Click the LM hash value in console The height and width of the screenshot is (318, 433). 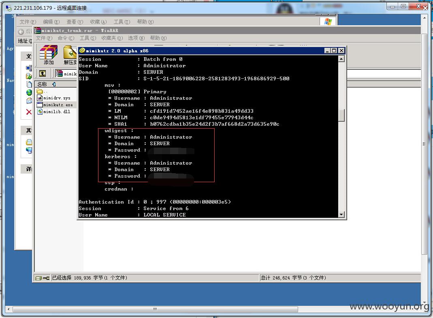coord(202,111)
